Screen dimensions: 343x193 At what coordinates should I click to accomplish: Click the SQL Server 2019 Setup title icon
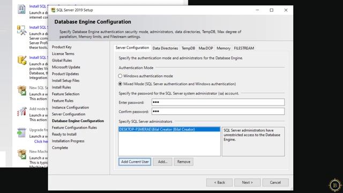[53, 10]
